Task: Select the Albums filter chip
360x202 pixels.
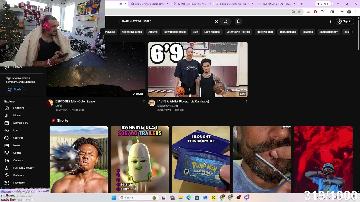Action: pos(153,32)
